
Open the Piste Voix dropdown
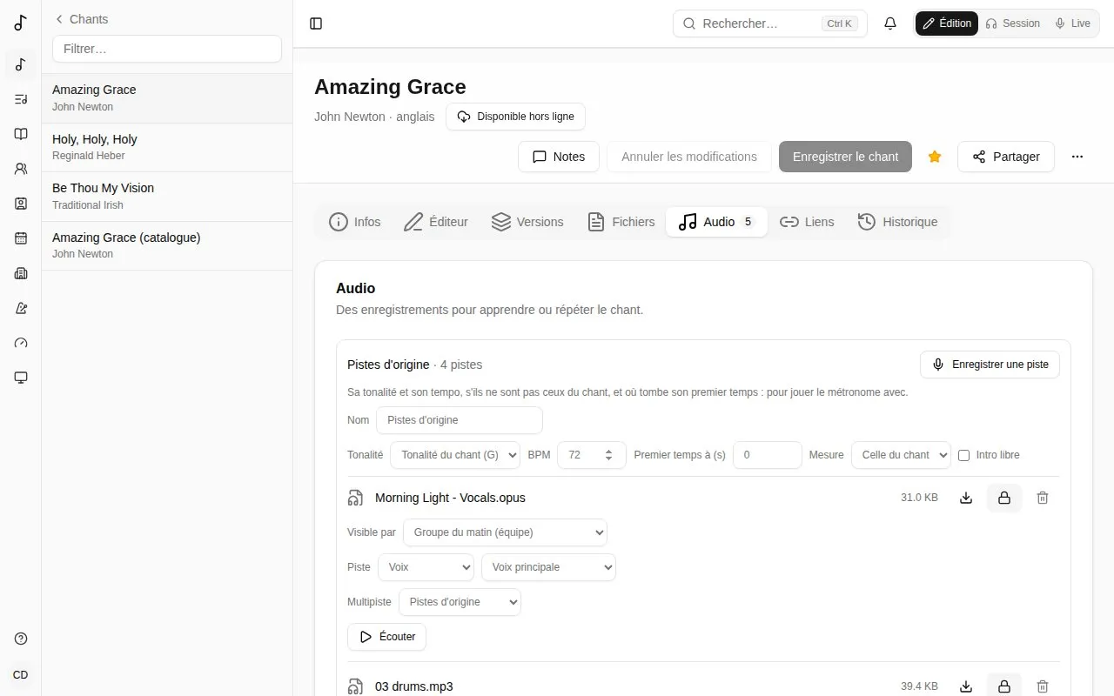coord(426,567)
